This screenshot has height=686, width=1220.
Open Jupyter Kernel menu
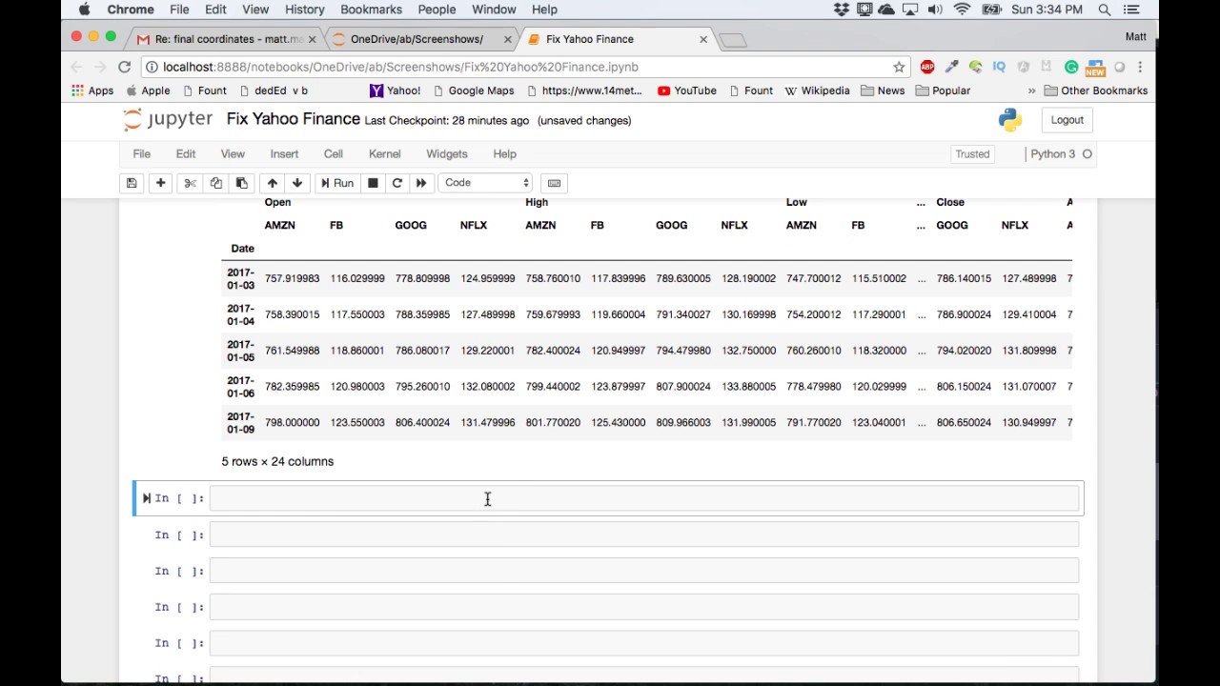tap(385, 153)
